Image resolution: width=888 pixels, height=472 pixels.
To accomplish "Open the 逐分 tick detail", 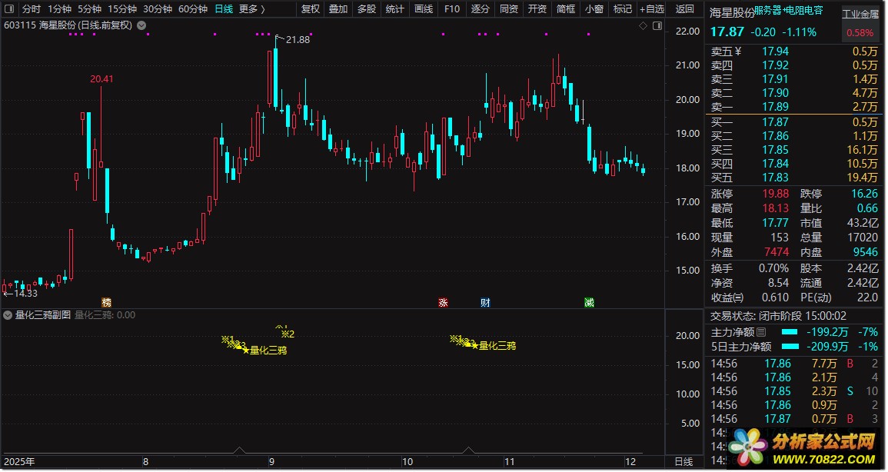I will [481, 9].
